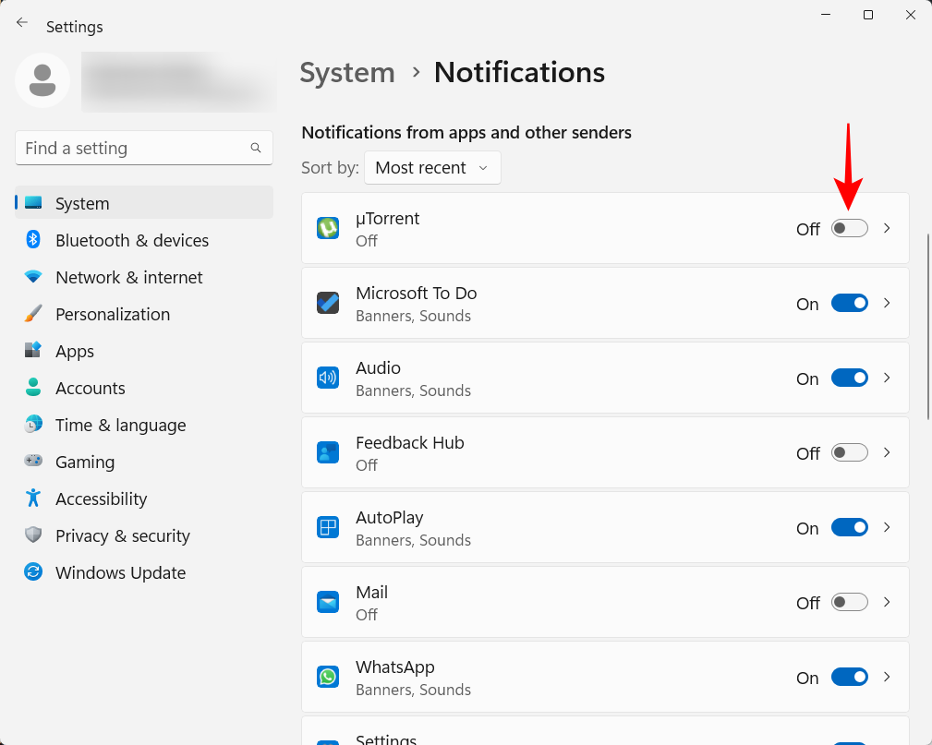Open the Most recent sort dropdown
The height and width of the screenshot is (745, 932).
point(432,167)
